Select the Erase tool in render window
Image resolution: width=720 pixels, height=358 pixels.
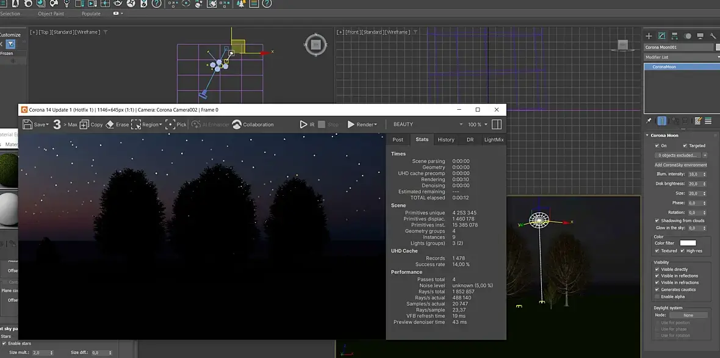[110, 124]
